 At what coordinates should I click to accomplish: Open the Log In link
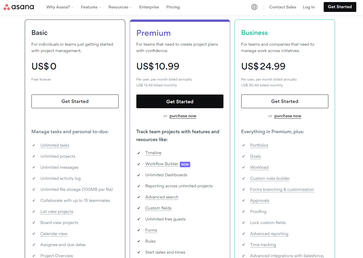tap(309, 7)
